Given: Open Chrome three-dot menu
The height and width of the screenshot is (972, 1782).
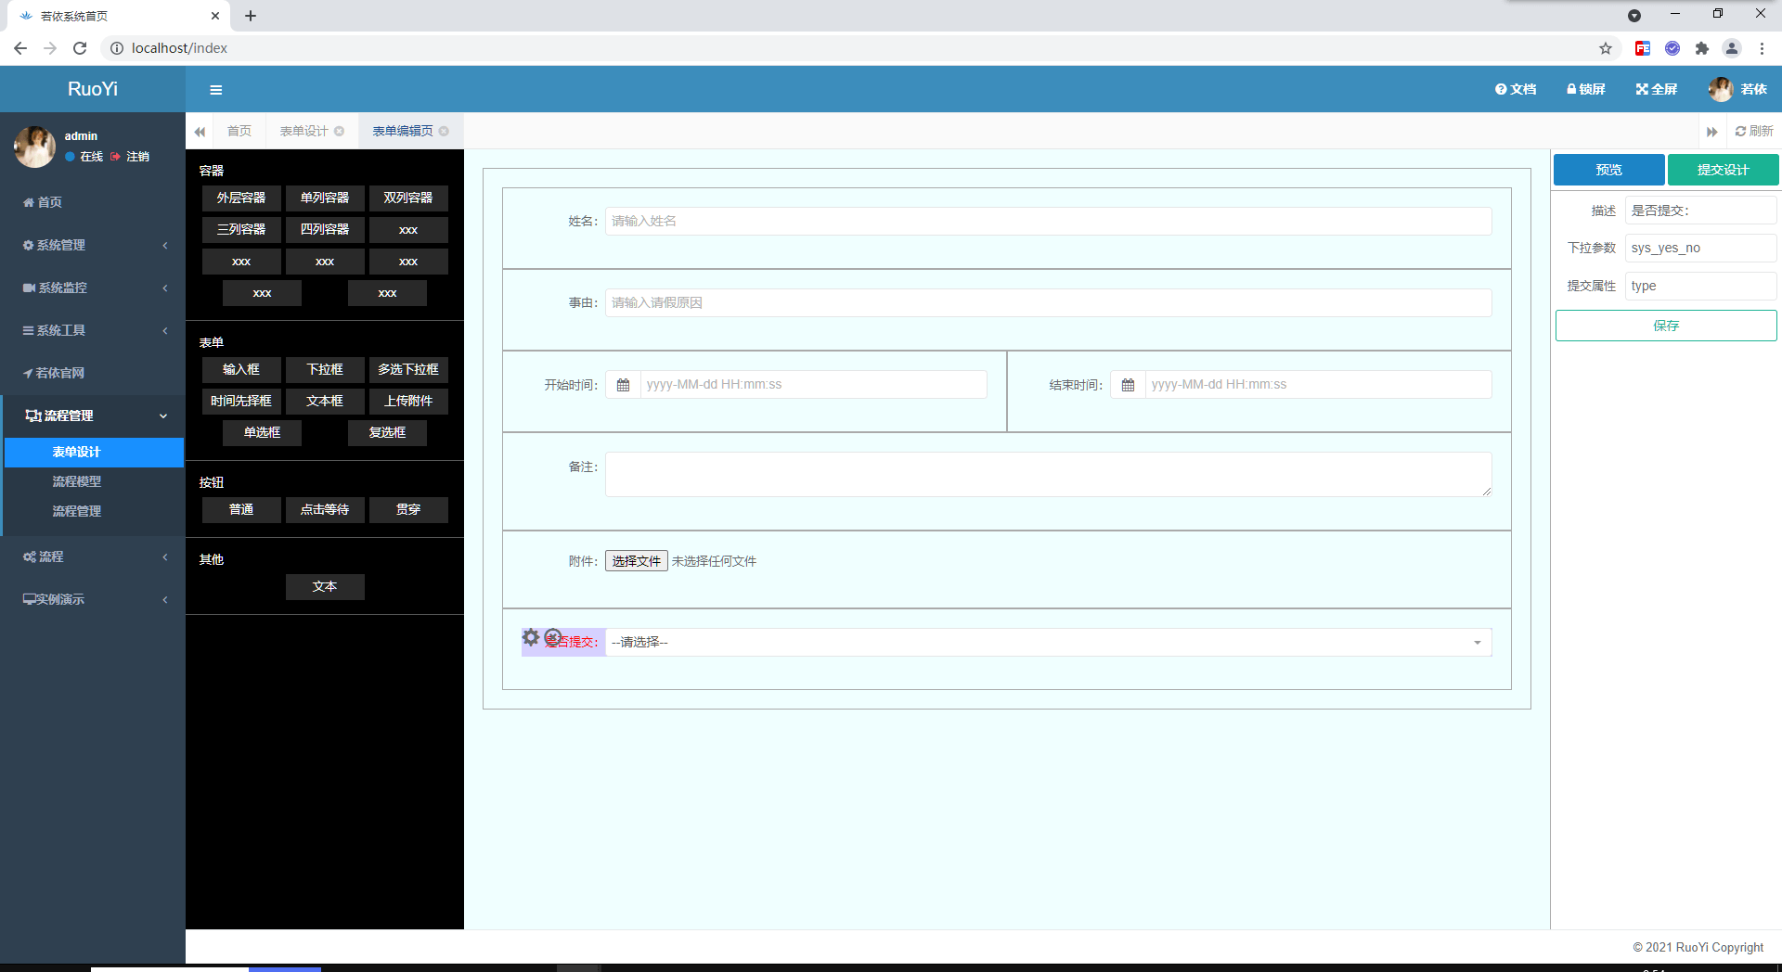Looking at the screenshot, I should 1762,48.
